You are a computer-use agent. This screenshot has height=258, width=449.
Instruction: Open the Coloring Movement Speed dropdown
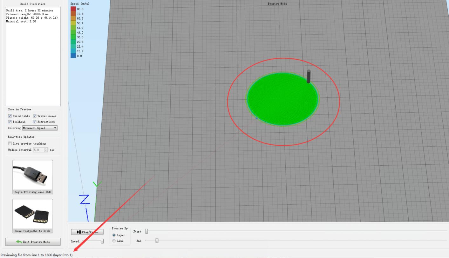point(40,128)
